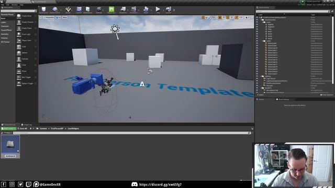The image size is (335, 188).
Task: Open the Filters dropdown in Content Browser
Action: pos(8,133)
